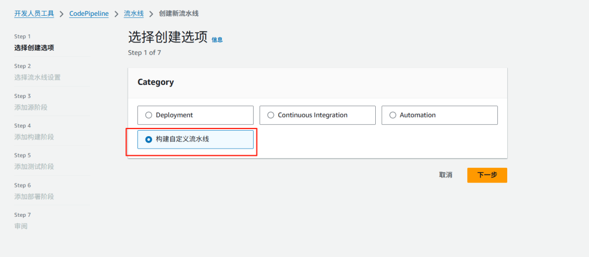Go to the 流水线 breadcrumb link
589x257 pixels.
[134, 14]
